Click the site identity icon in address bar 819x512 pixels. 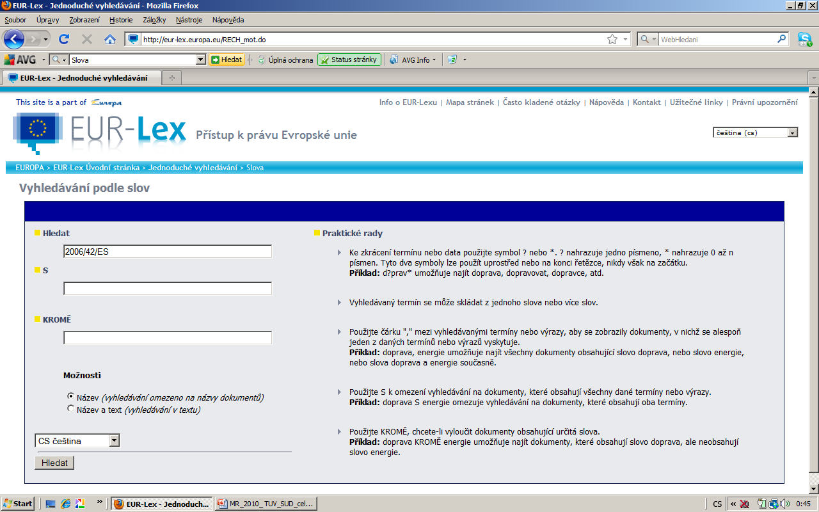(x=133, y=39)
